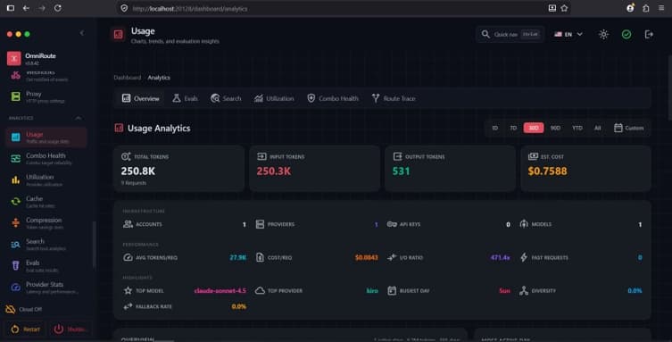Click the Cost/Req value $0.0843
Screen dimensions: 672x342
pyautogui.click(x=367, y=257)
